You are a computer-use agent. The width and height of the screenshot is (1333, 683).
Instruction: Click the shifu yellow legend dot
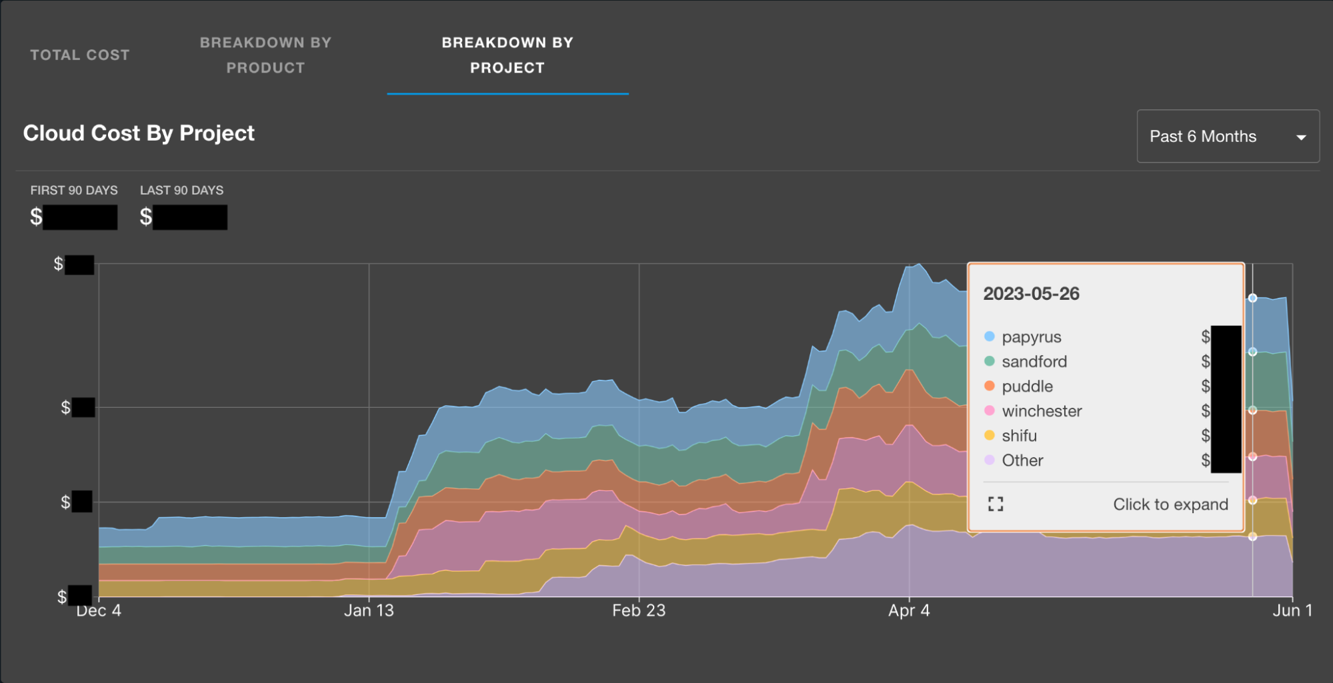(989, 435)
